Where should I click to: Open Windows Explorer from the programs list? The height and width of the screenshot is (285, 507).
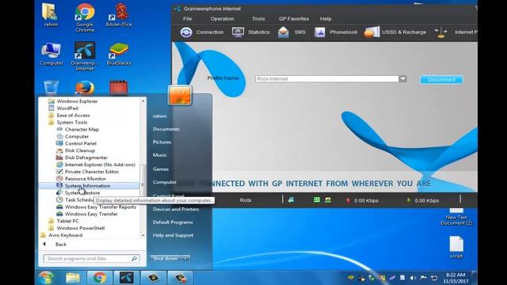tap(77, 101)
